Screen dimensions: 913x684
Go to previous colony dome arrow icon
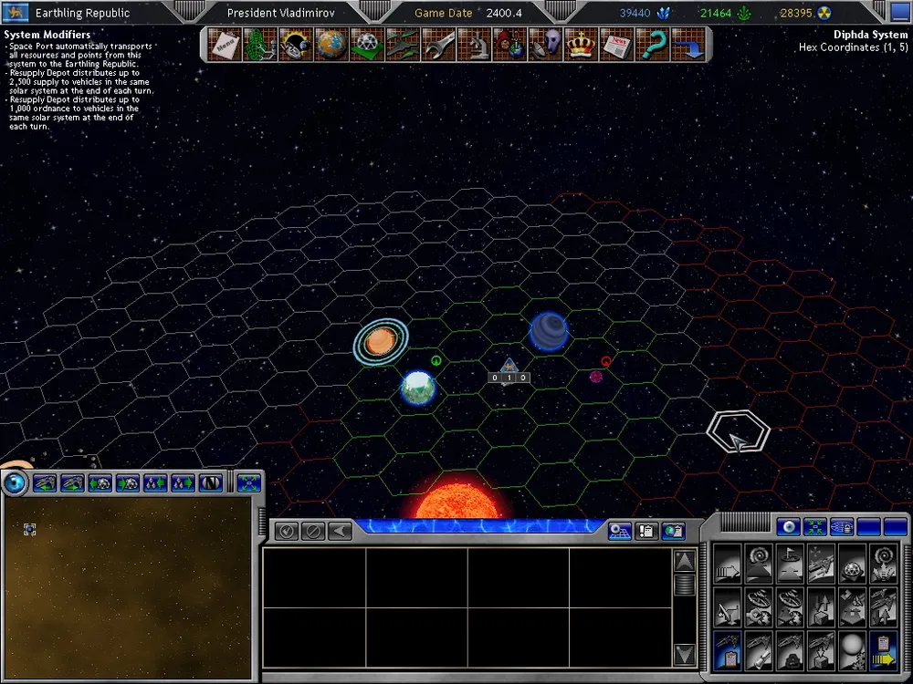pos(100,482)
